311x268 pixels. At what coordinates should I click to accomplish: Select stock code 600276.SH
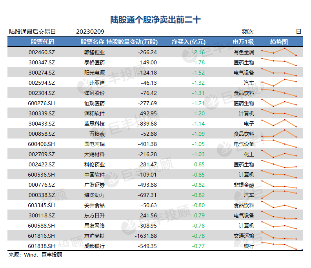point(41,103)
